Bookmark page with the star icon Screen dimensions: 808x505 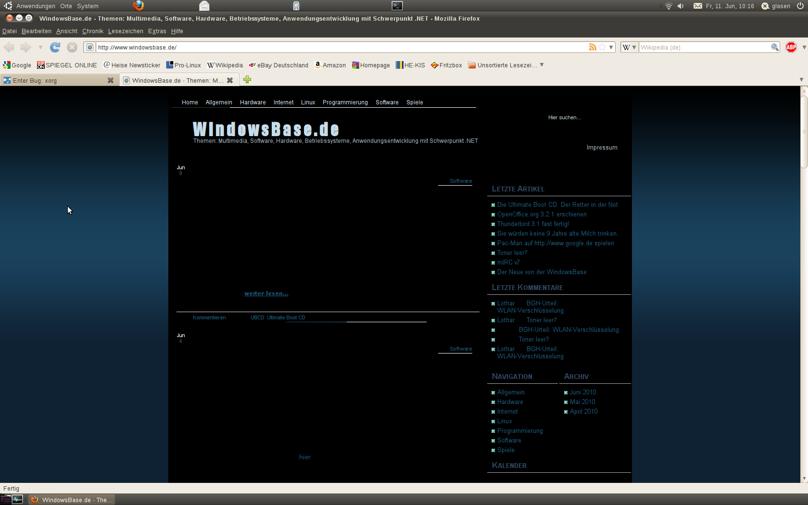[602, 47]
